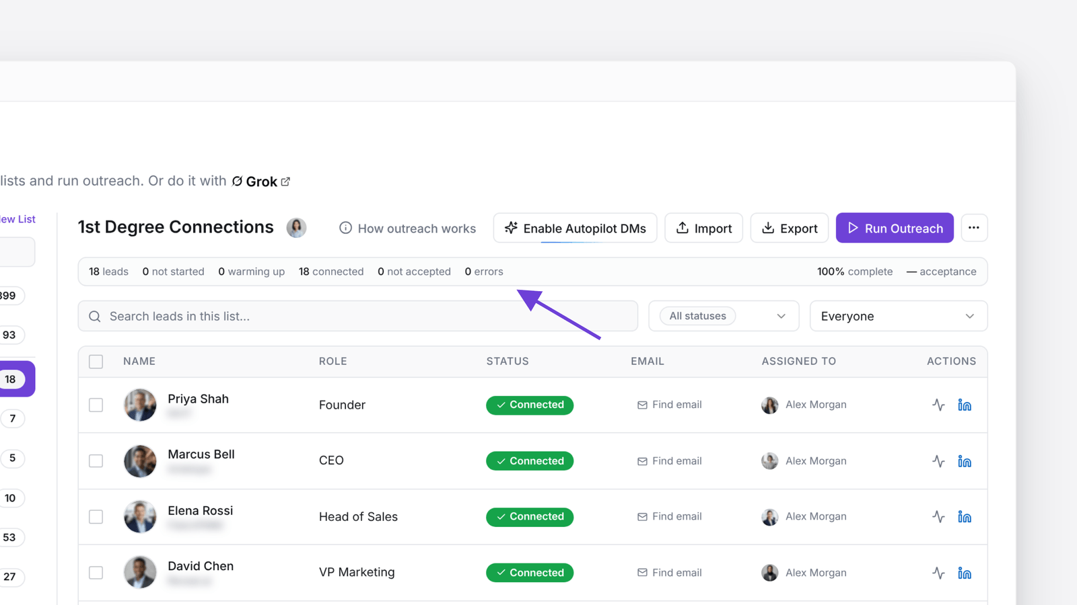The height and width of the screenshot is (605, 1077).
Task: Open activity icon for Marcus Bell
Action: tap(938, 461)
